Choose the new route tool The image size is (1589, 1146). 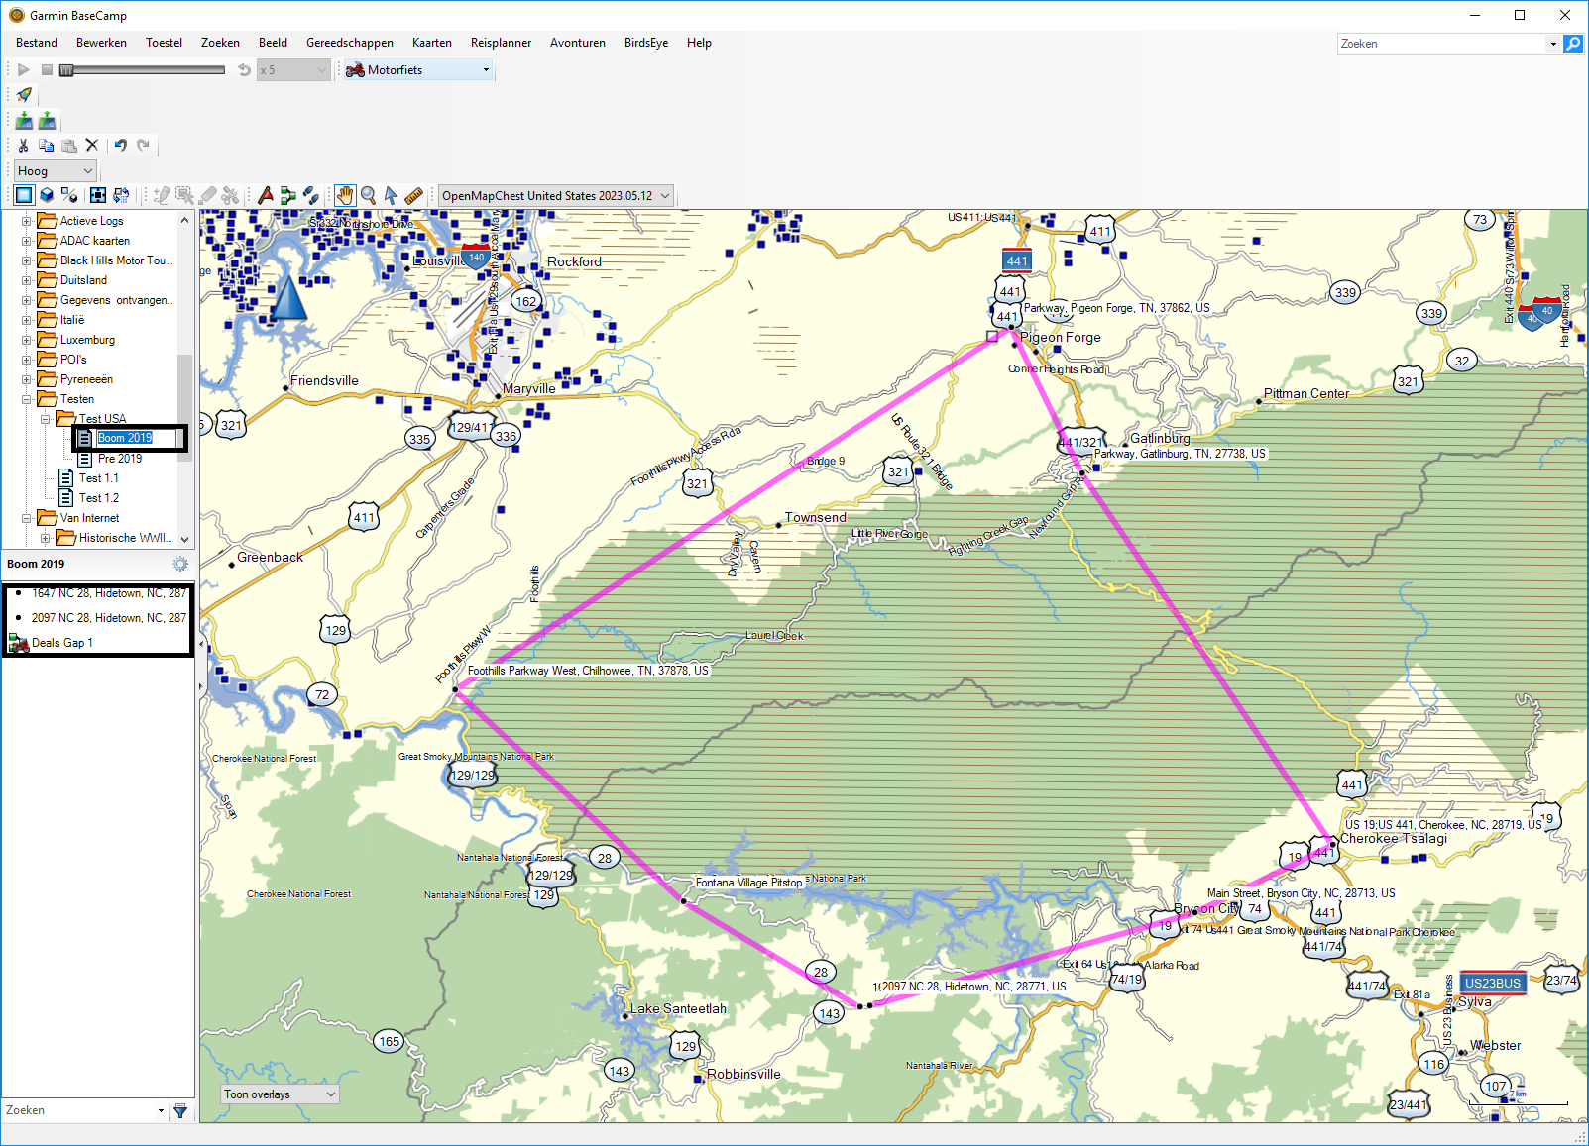coord(287,195)
